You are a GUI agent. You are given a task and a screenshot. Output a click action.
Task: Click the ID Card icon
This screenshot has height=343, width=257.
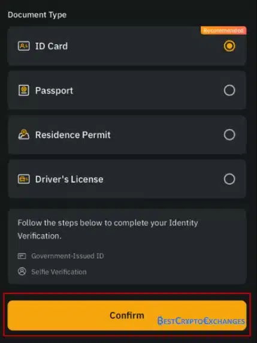[24, 46]
